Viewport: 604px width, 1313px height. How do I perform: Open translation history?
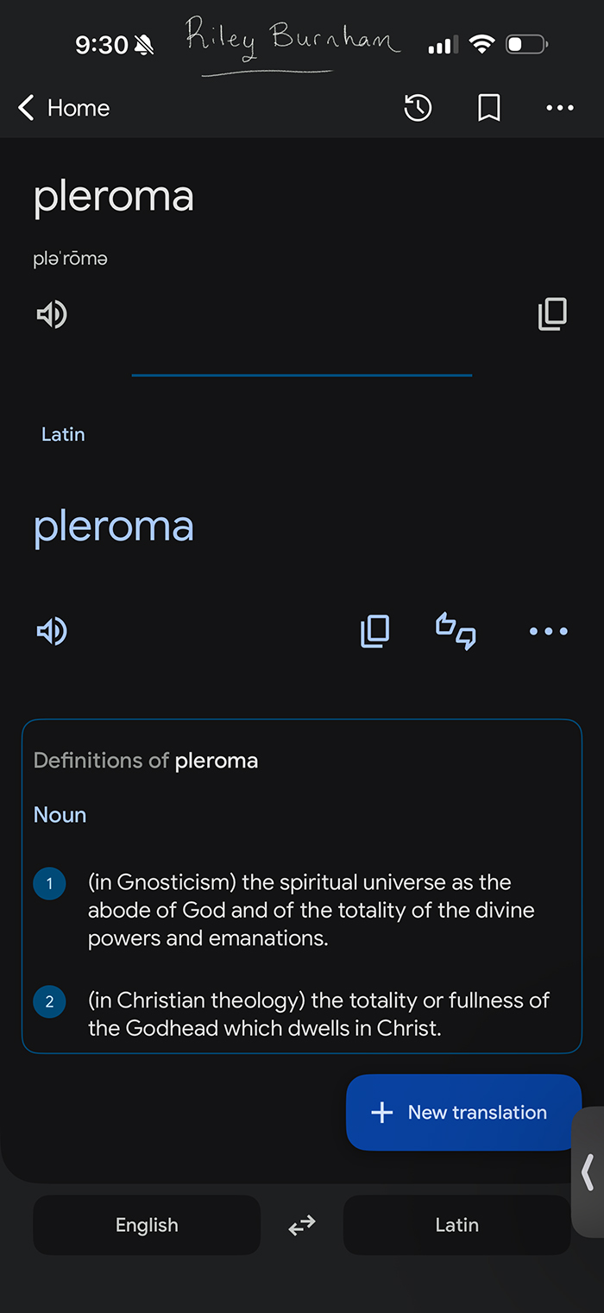click(418, 108)
